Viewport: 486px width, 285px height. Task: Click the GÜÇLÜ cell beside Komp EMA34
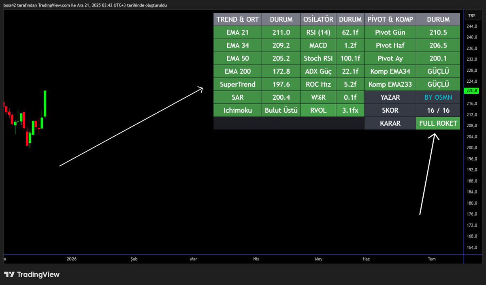(438, 71)
